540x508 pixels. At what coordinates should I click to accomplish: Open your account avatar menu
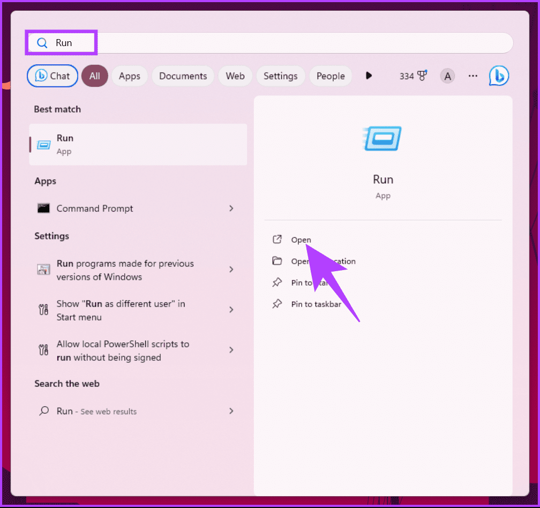coord(447,76)
